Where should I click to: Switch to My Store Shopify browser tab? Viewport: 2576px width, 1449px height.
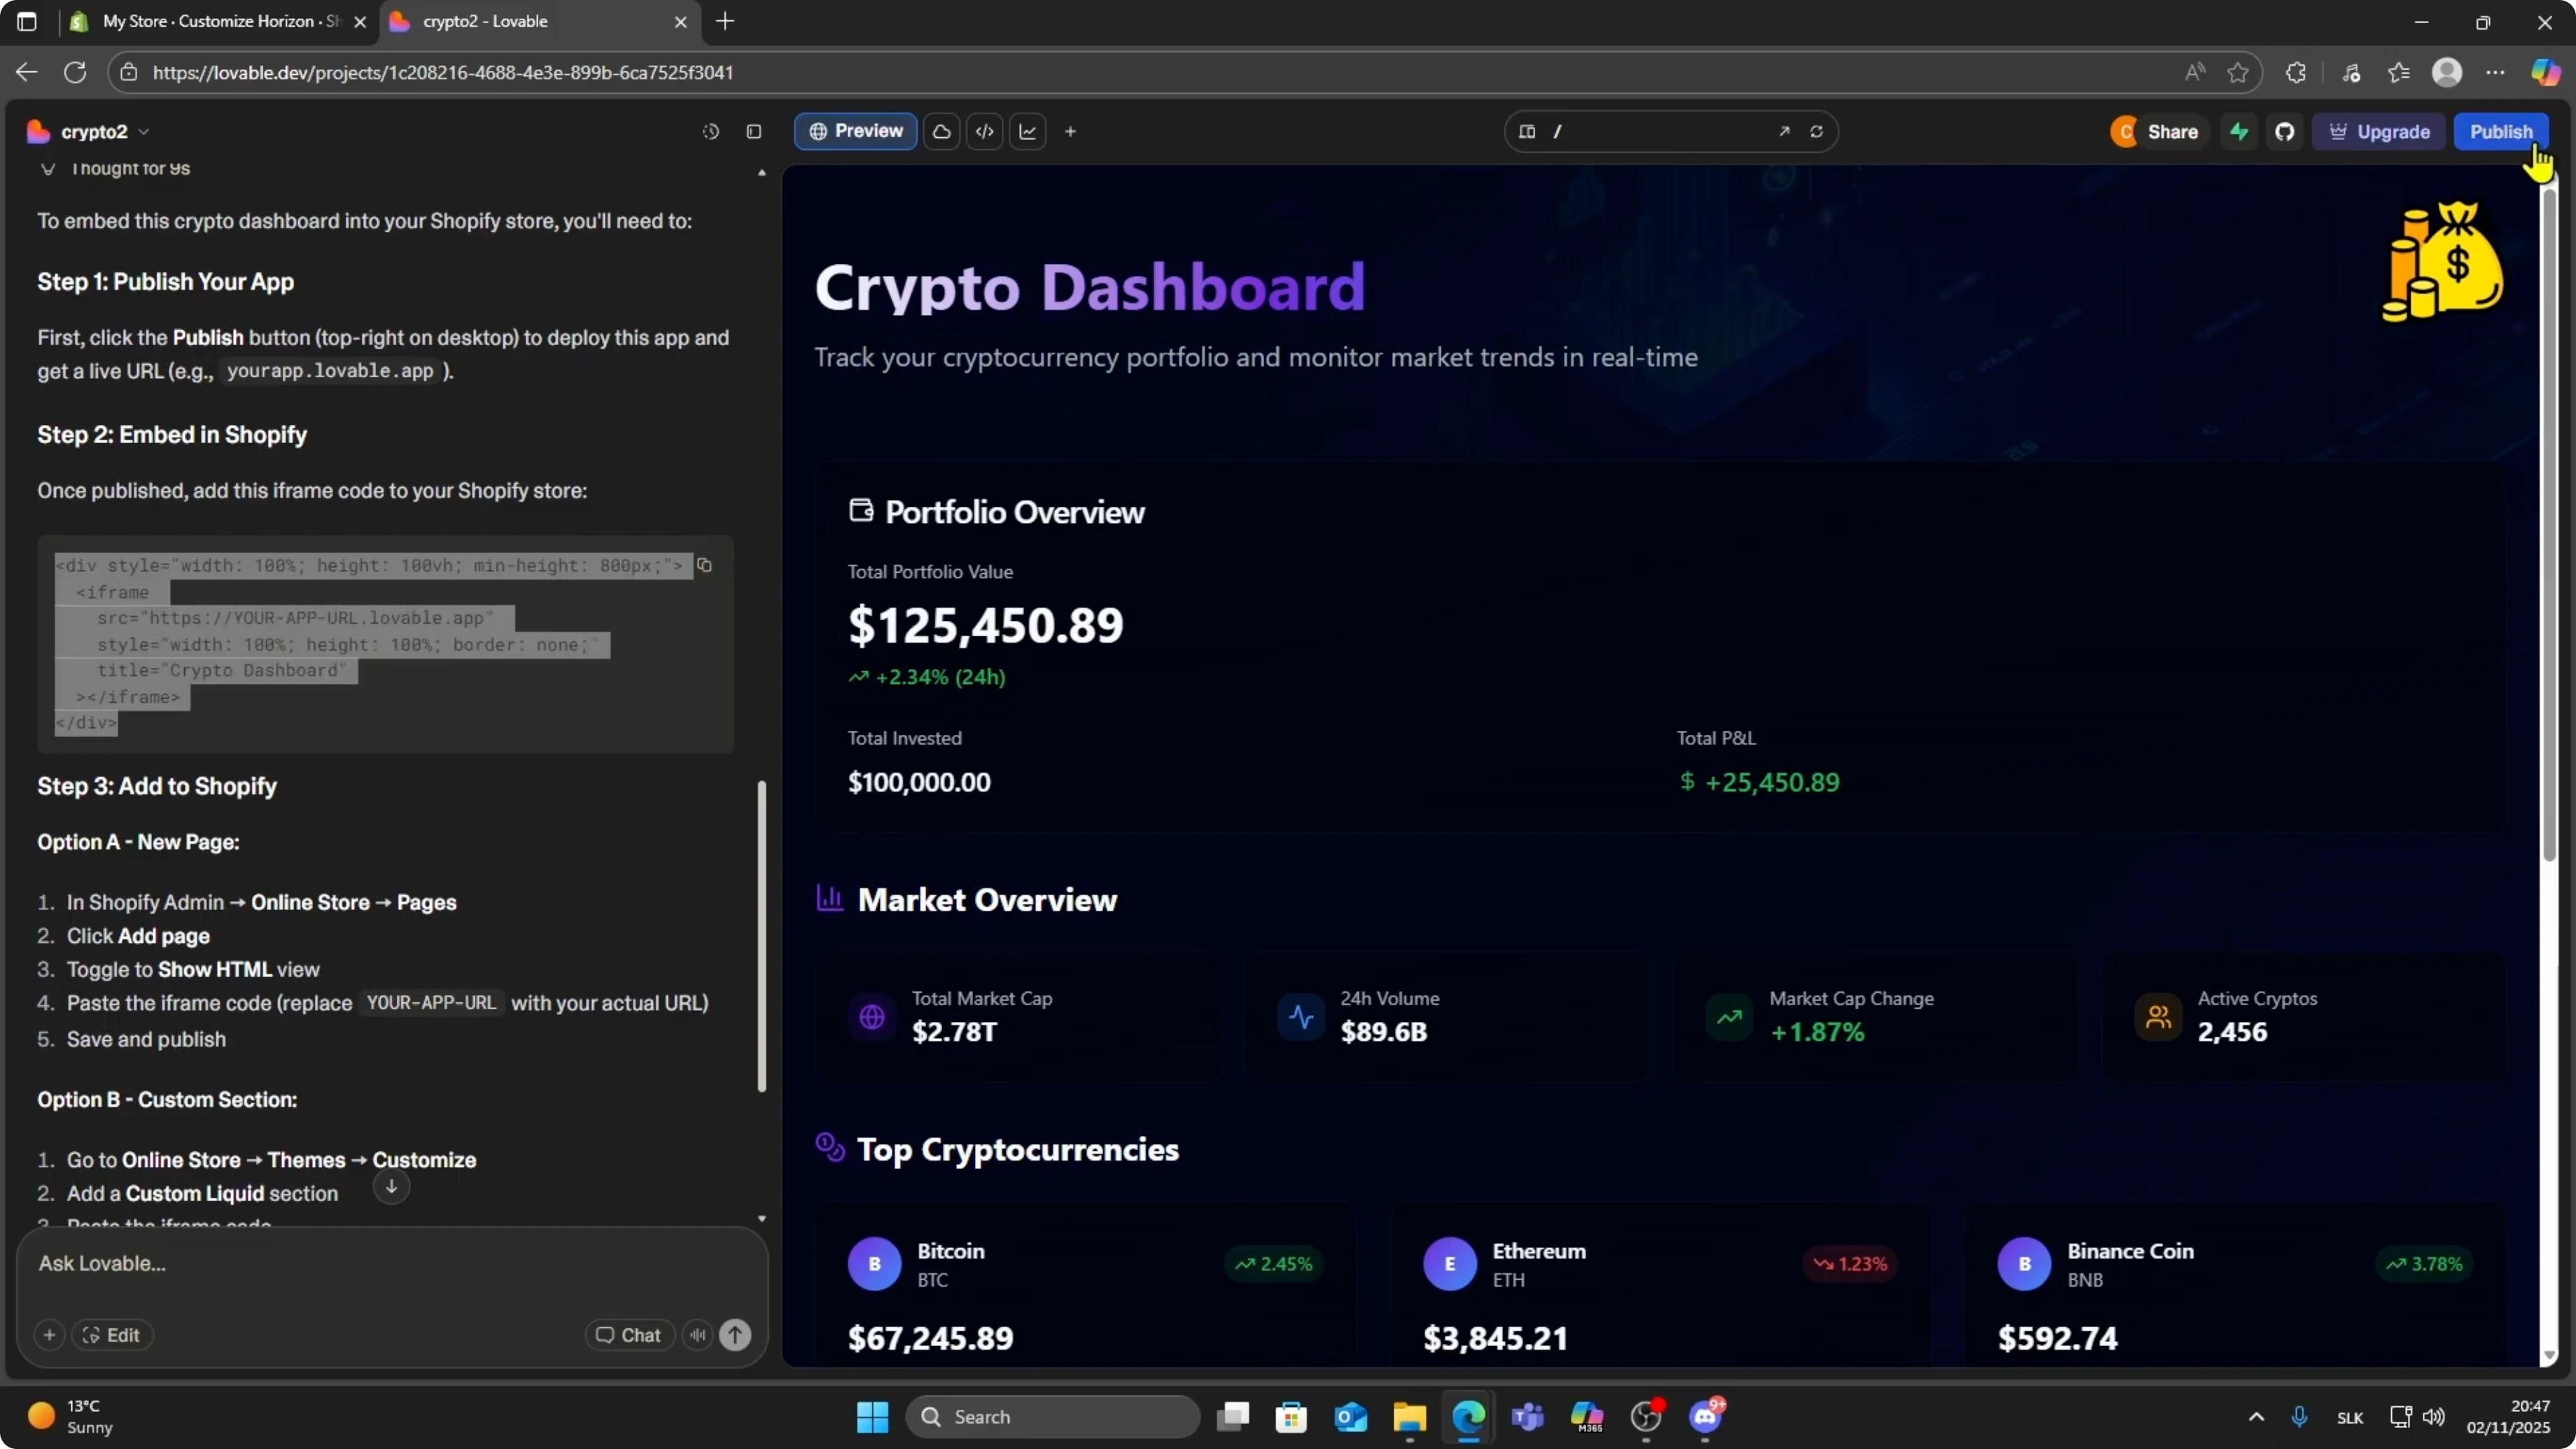(218, 22)
